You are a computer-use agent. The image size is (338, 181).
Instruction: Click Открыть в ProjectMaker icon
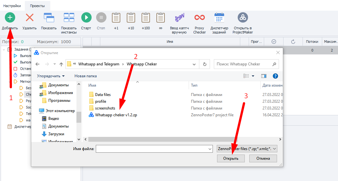click(243, 17)
